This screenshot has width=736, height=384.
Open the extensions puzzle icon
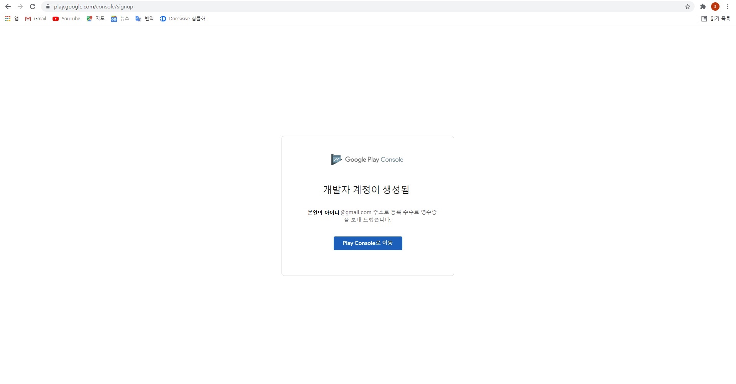pos(703,7)
